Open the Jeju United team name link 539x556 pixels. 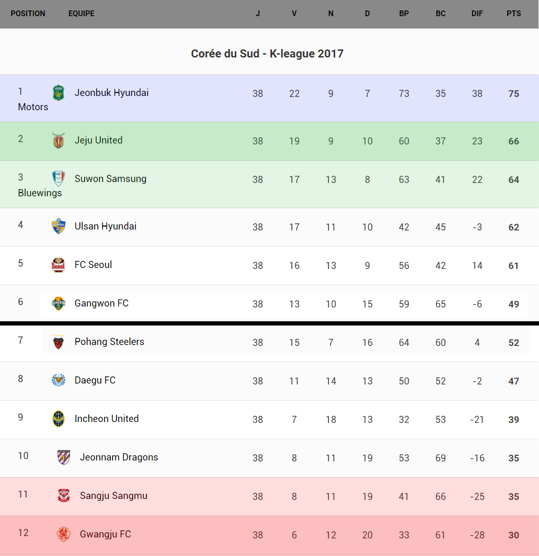[x=98, y=140]
